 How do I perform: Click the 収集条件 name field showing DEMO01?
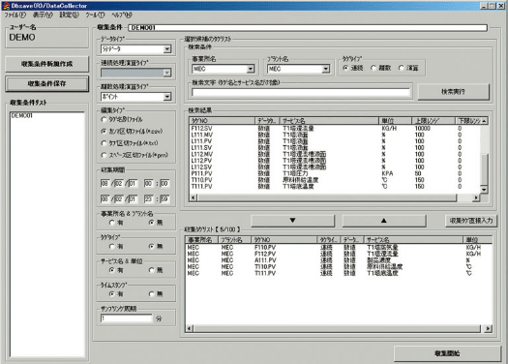308,28
